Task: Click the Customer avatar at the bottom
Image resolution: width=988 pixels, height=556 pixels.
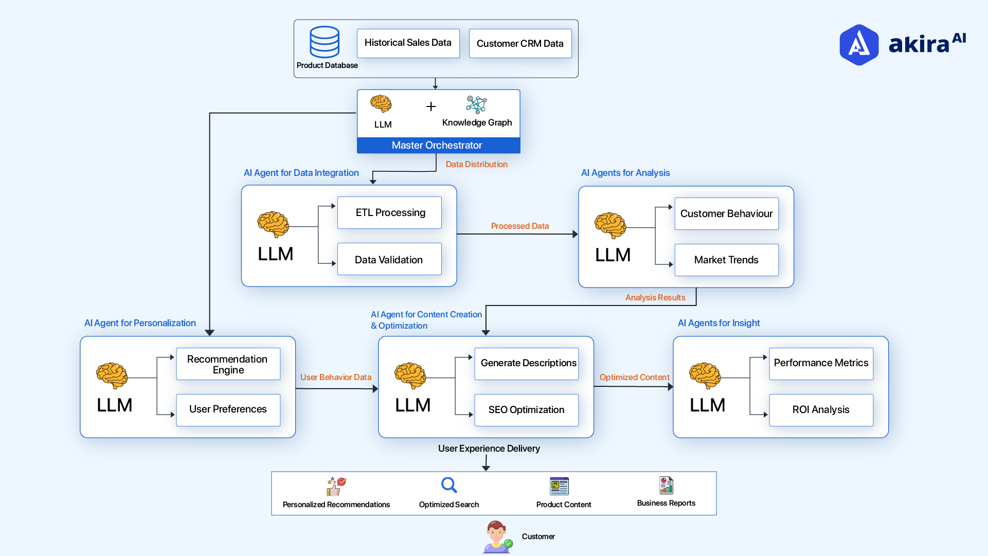Action: 497,536
